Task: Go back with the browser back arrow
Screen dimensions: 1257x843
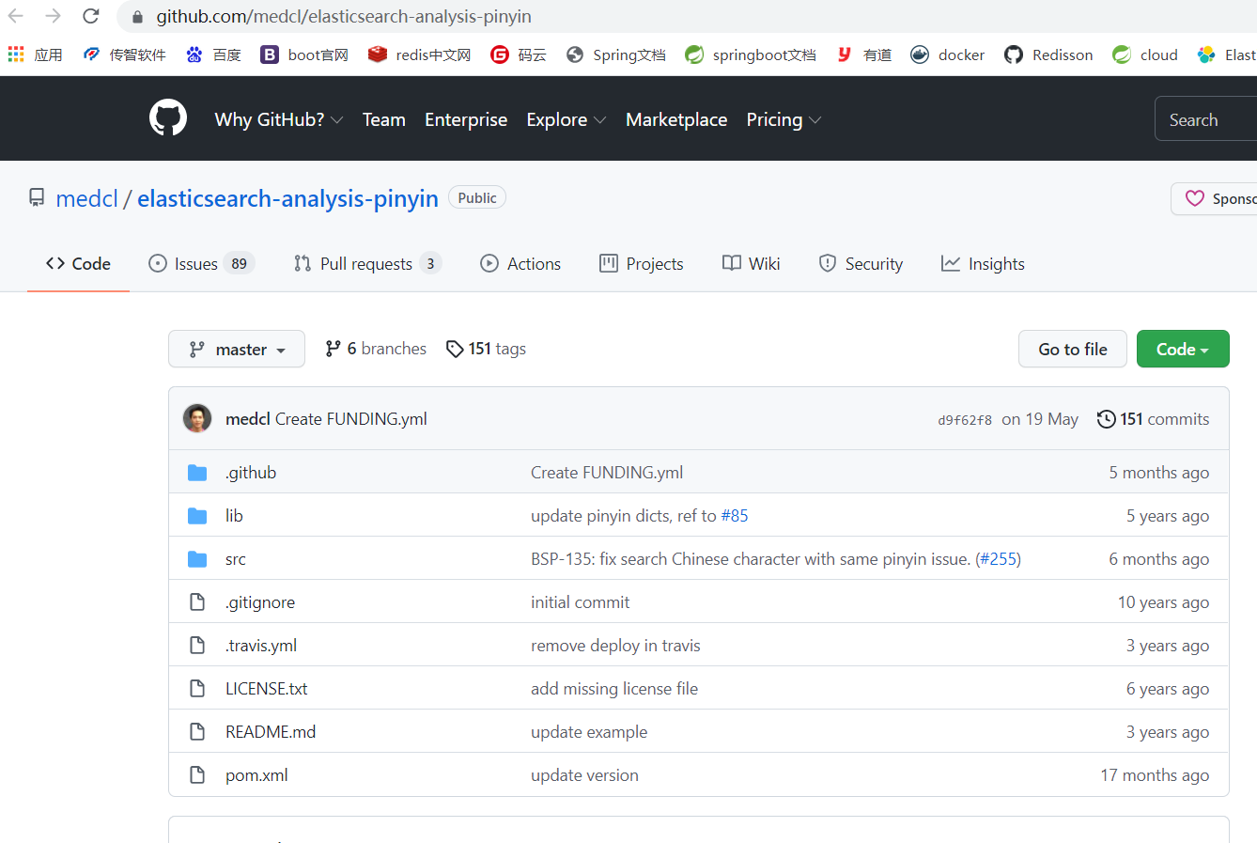Action: (x=16, y=16)
